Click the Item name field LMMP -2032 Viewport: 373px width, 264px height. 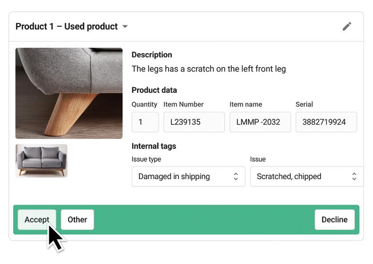260,122
